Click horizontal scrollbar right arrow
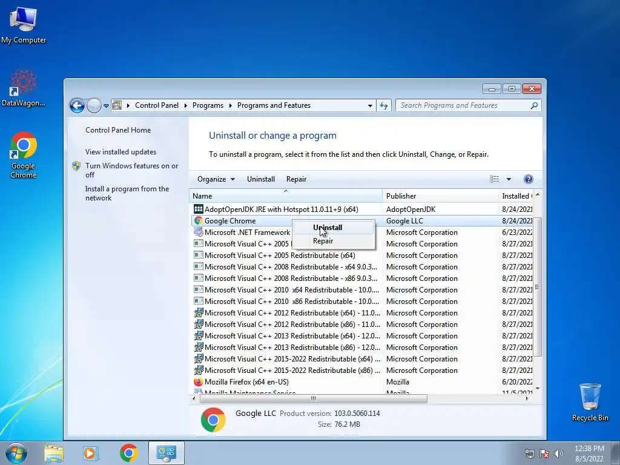The width and height of the screenshot is (620, 465). 527,398
